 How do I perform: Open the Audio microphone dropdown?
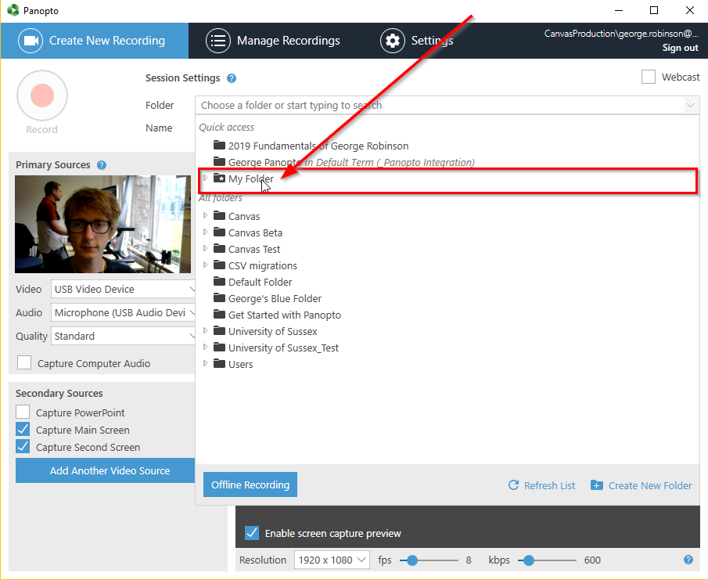[123, 312]
